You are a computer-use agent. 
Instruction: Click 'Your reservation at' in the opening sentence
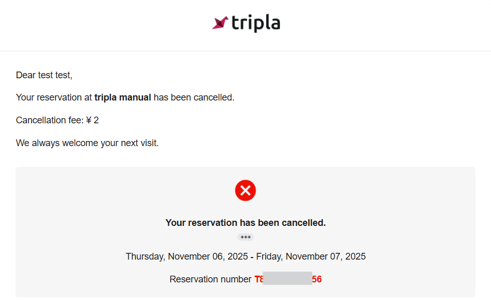pyautogui.click(x=54, y=97)
